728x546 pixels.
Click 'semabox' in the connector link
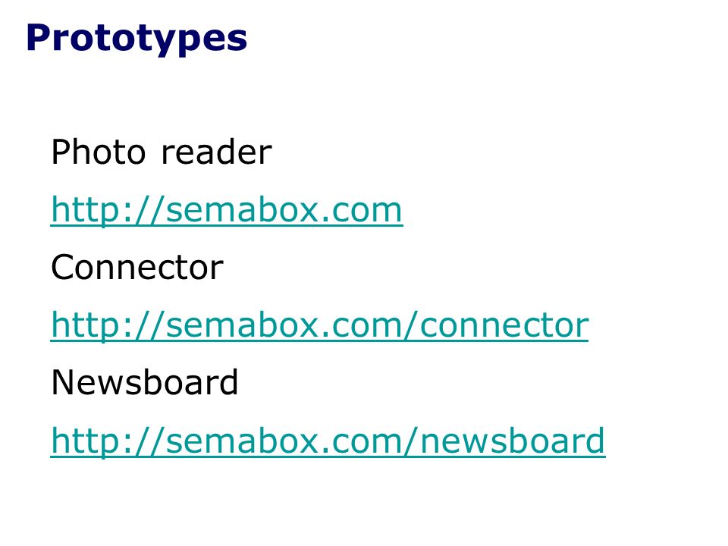point(243,325)
